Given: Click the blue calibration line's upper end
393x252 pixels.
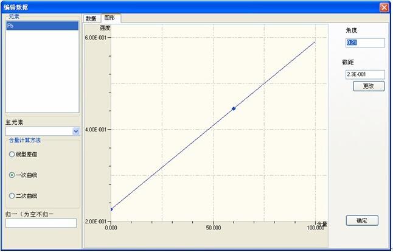Looking at the screenshot, I should click(313, 43).
